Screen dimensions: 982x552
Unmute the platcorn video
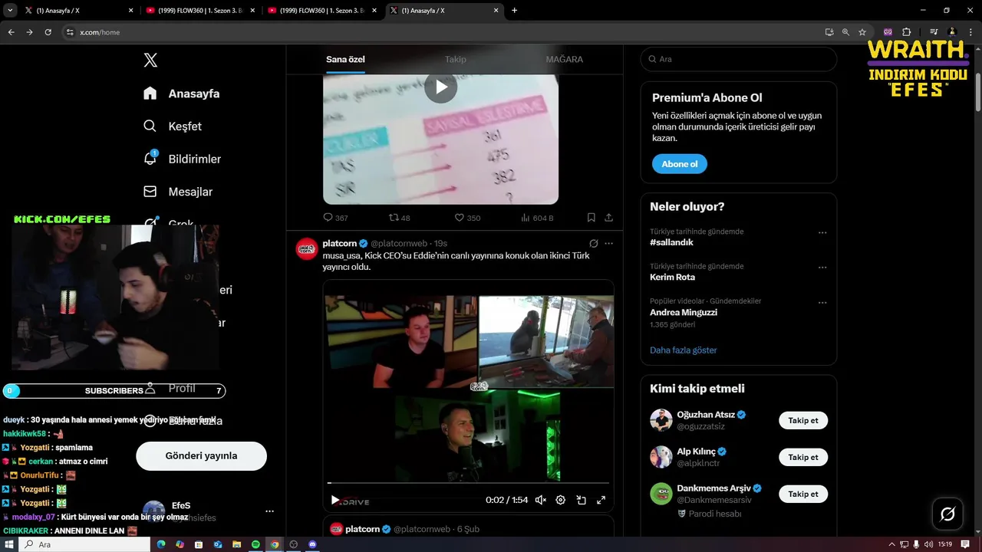[x=540, y=500]
